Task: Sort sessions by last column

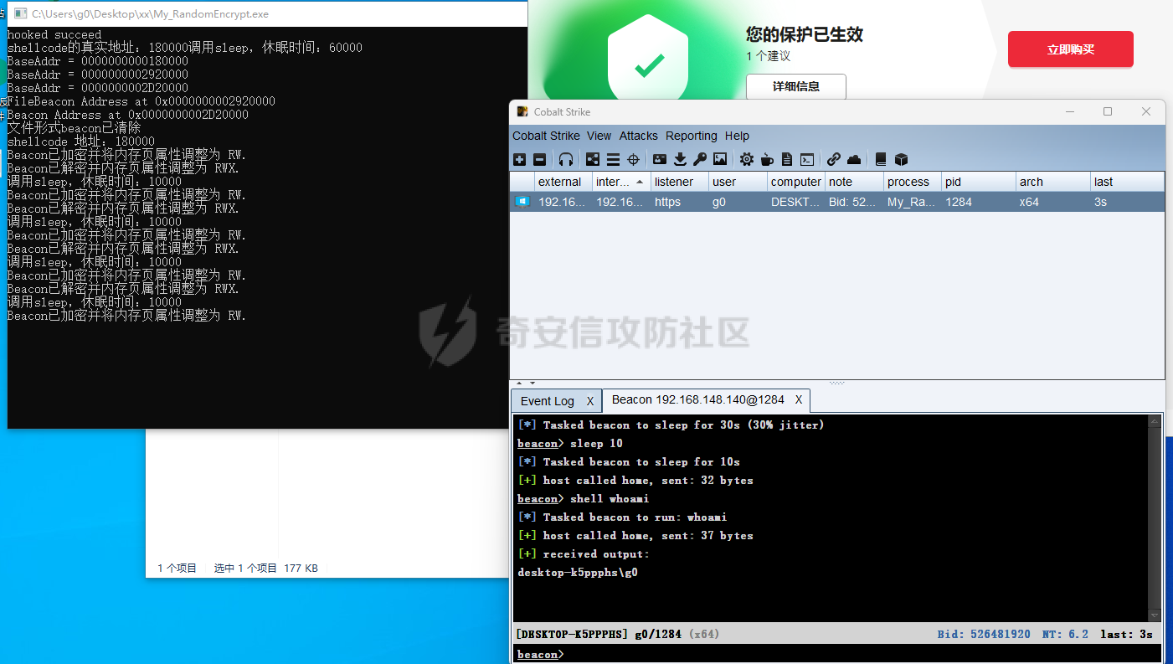Action: point(1127,182)
